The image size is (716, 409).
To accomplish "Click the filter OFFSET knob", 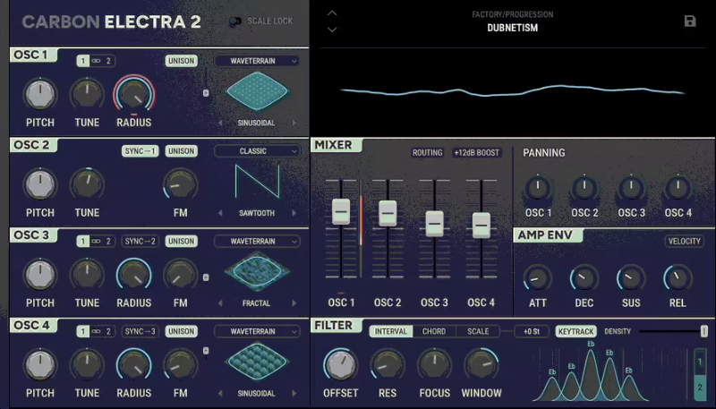I will pyautogui.click(x=341, y=365).
